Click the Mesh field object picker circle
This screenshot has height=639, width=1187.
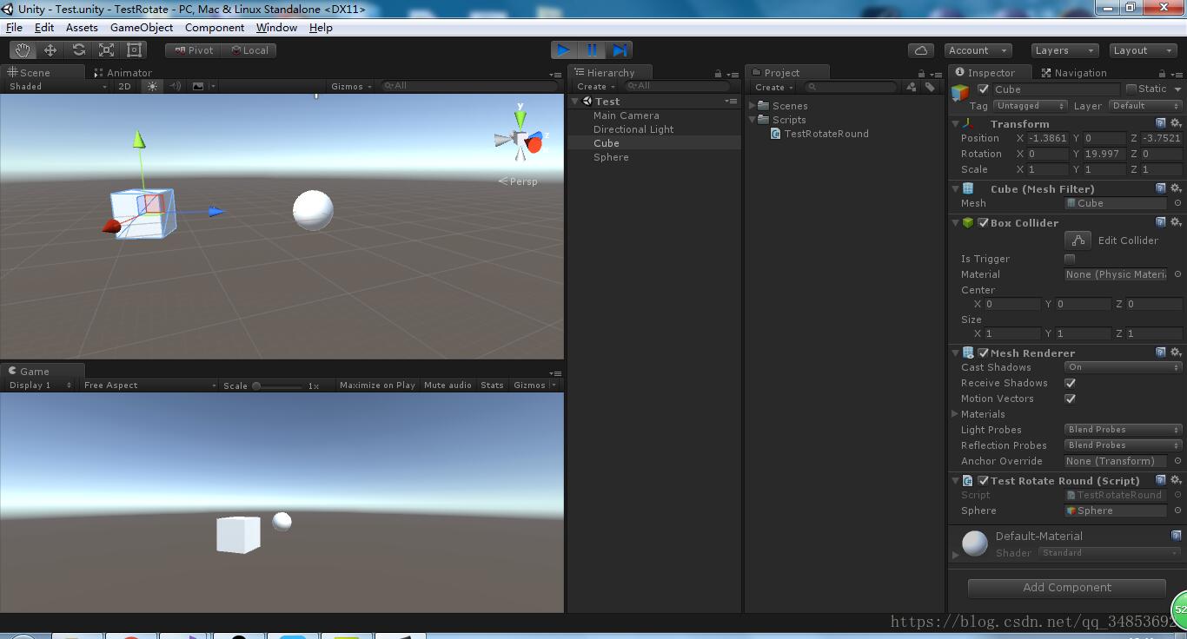coord(1177,203)
